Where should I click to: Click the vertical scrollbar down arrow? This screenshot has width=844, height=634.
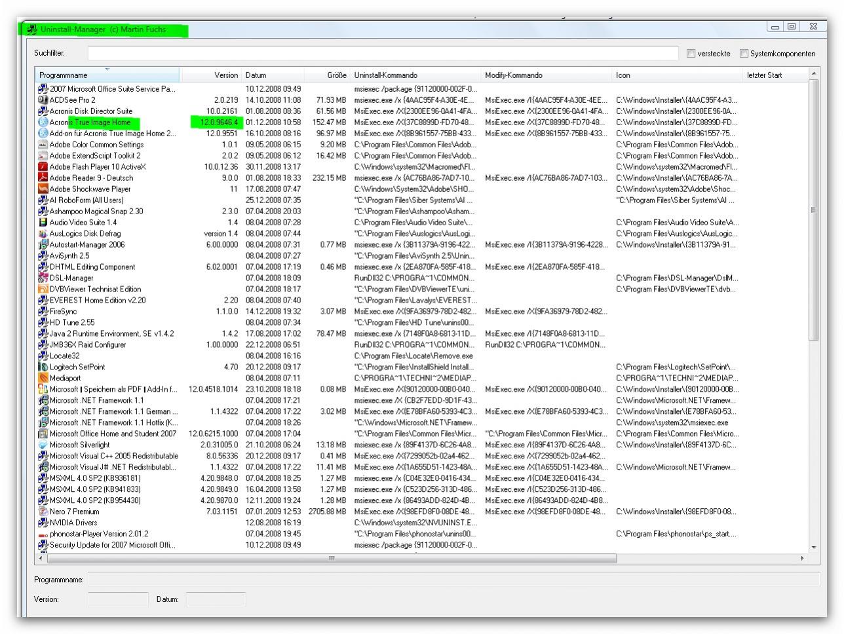coord(814,548)
